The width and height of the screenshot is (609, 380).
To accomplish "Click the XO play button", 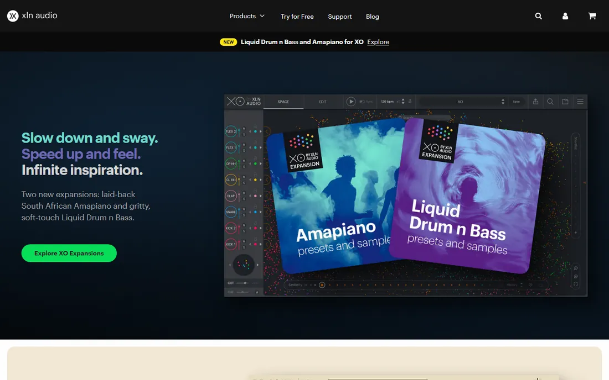I will [350, 102].
